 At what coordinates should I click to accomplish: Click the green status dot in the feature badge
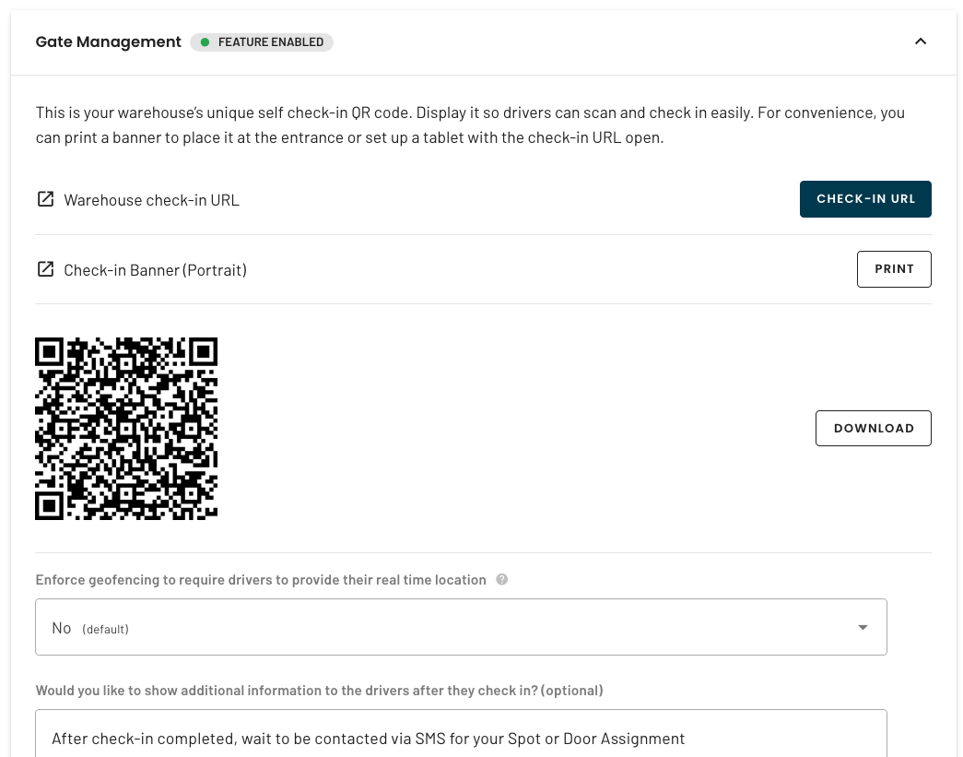(206, 42)
